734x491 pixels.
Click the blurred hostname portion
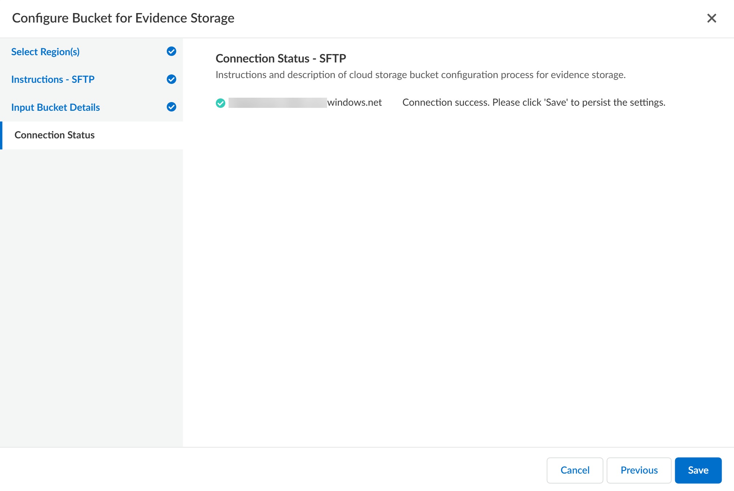click(278, 103)
